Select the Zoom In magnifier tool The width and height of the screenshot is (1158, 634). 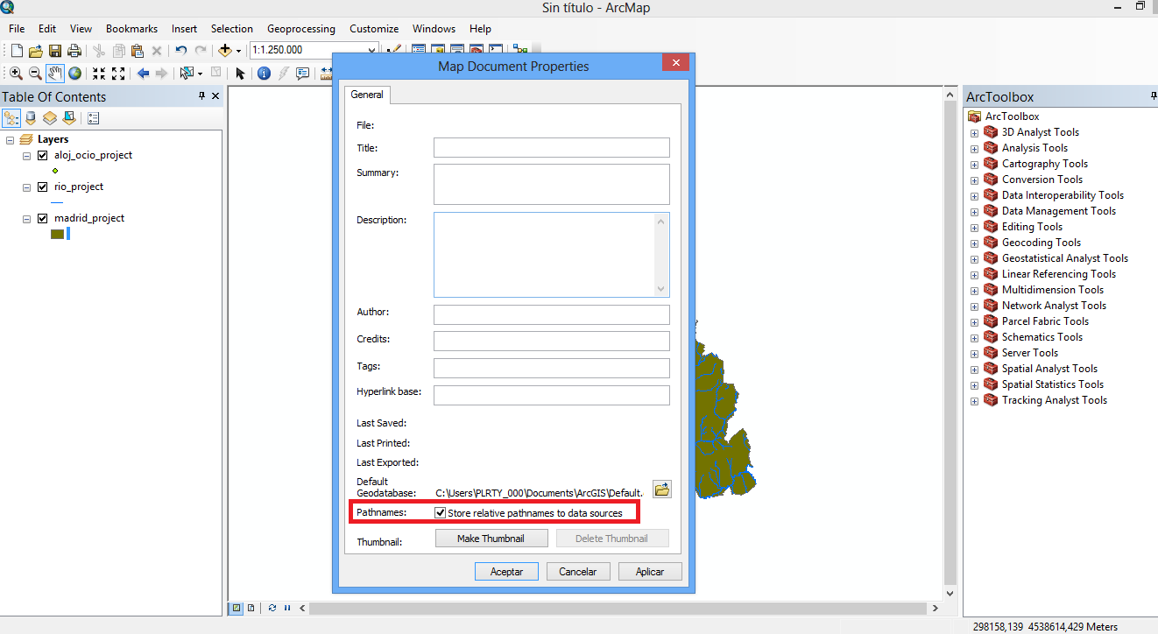16,74
